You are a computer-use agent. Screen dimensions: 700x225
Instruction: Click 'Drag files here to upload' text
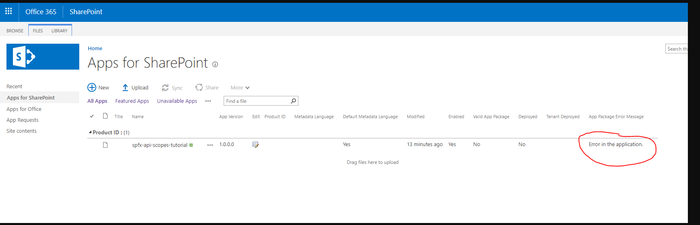372,162
